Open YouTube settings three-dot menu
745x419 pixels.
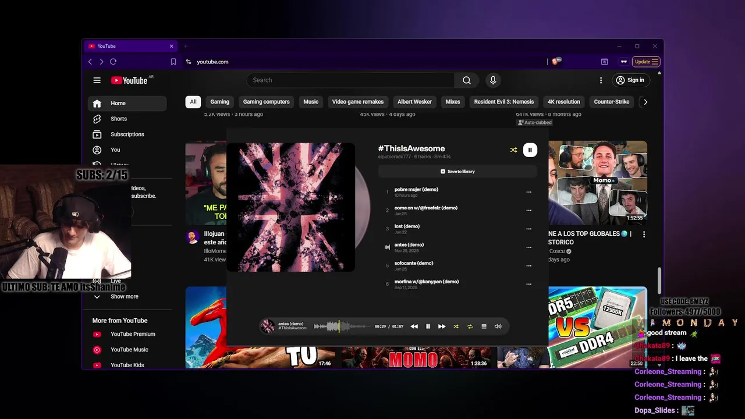tap(601, 80)
